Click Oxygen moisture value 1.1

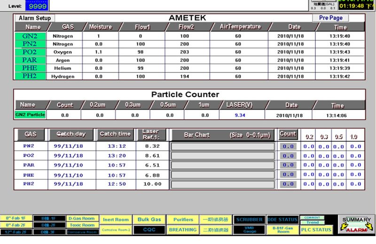click(x=99, y=52)
